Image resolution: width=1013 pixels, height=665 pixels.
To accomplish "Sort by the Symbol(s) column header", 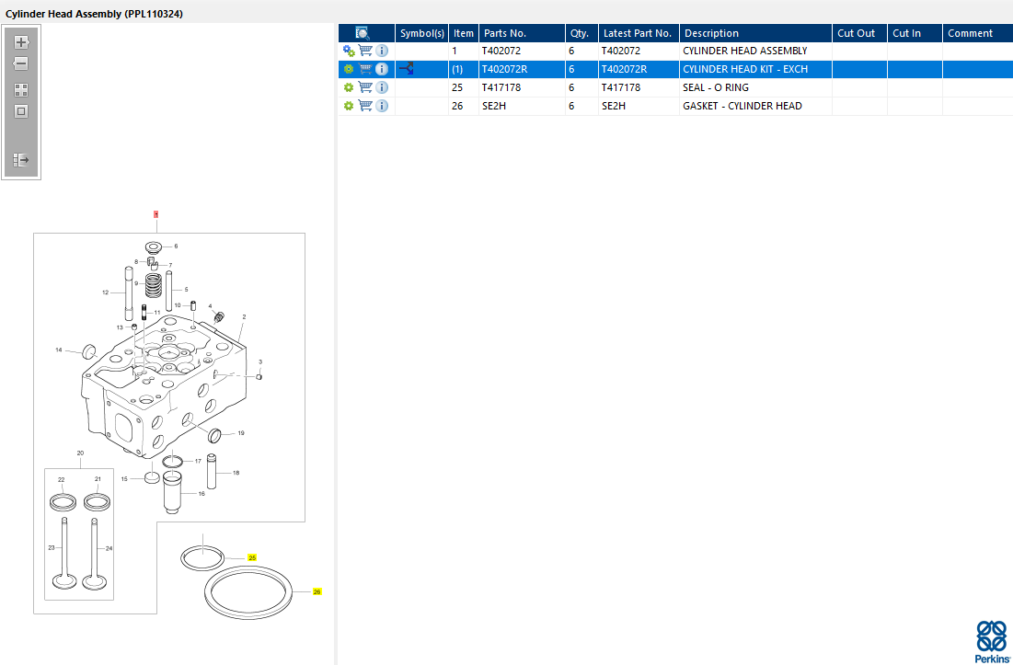I will pos(422,33).
